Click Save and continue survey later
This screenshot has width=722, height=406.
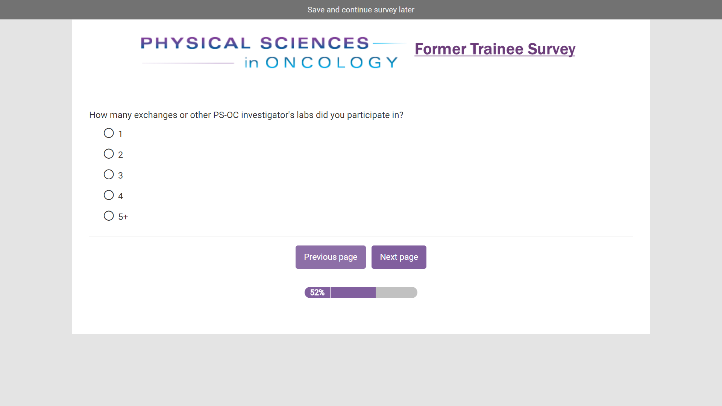pyautogui.click(x=361, y=10)
